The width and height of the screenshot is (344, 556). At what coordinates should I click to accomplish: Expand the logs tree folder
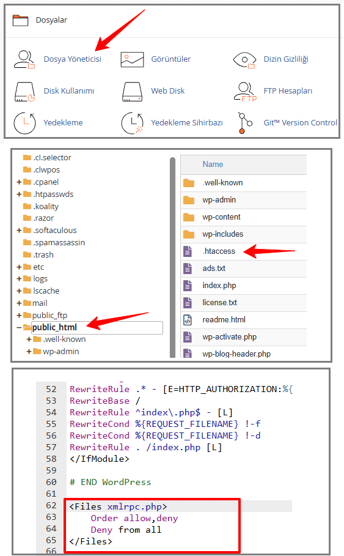coord(19,279)
